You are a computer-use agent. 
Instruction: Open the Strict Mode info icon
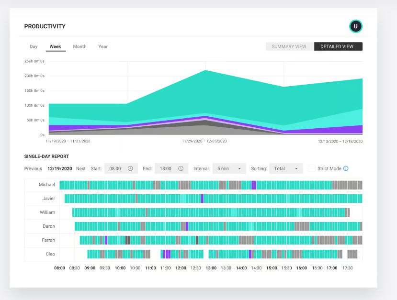point(346,168)
